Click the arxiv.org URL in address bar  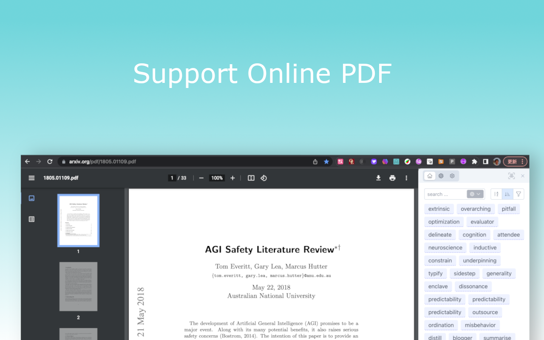[x=102, y=161]
